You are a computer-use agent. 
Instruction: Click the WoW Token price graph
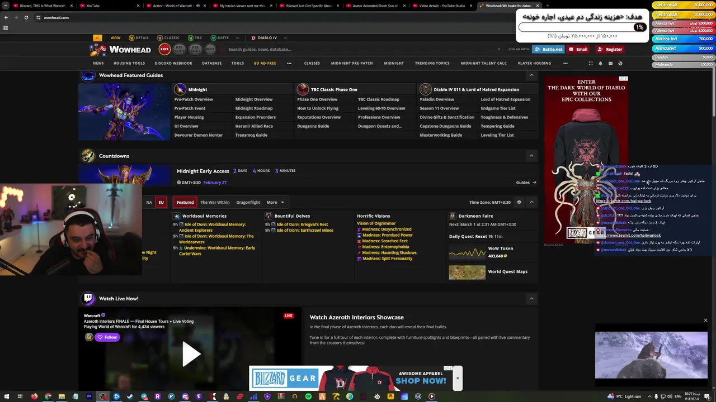[x=467, y=253]
